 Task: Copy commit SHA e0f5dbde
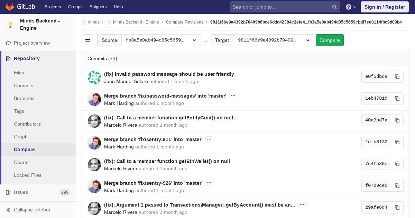point(397,76)
